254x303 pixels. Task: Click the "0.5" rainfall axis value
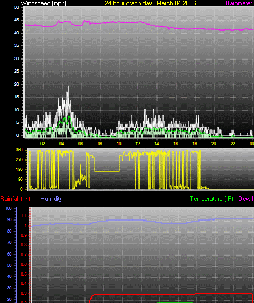point(23,274)
